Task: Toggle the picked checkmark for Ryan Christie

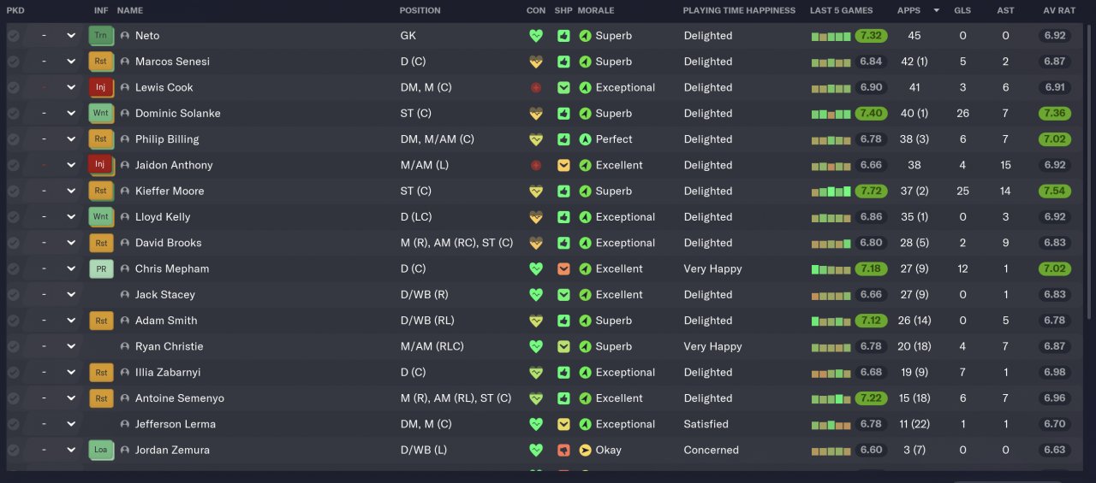Action: click(13, 347)
